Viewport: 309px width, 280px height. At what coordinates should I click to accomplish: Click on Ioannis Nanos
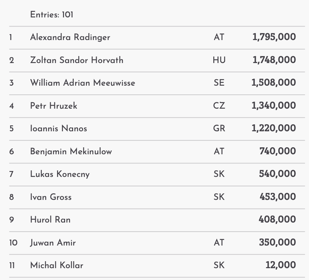coord(58,129)
